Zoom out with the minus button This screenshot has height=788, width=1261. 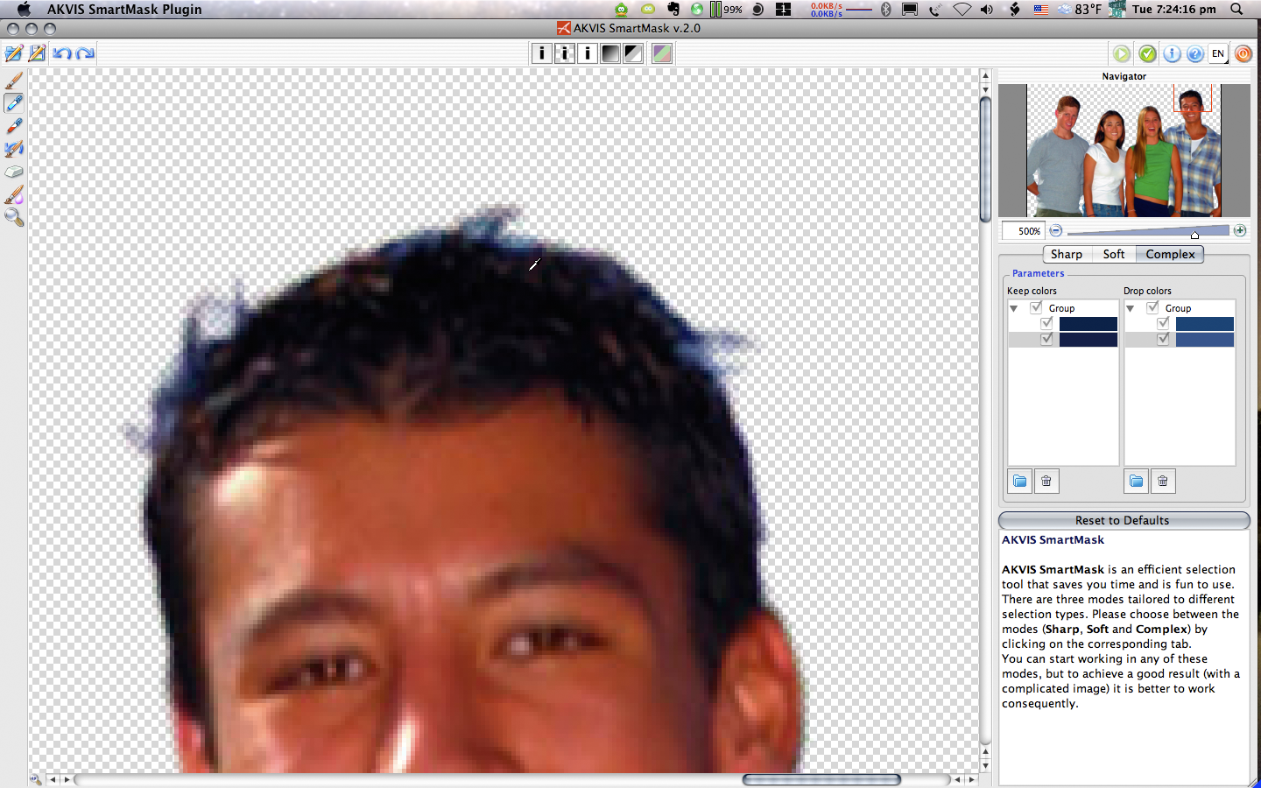[1056, 231]
